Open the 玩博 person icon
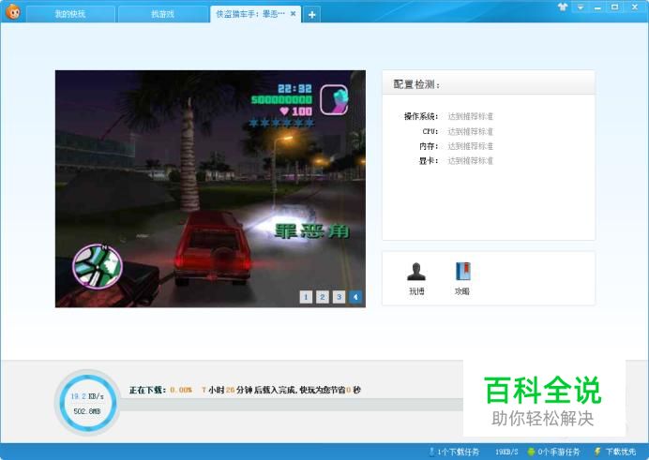Screen dimensions: 649x460 (416, 272)
